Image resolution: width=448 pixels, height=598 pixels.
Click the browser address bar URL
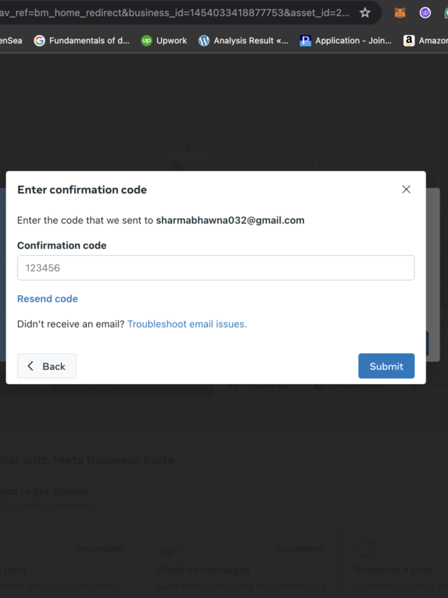(175, 13)
